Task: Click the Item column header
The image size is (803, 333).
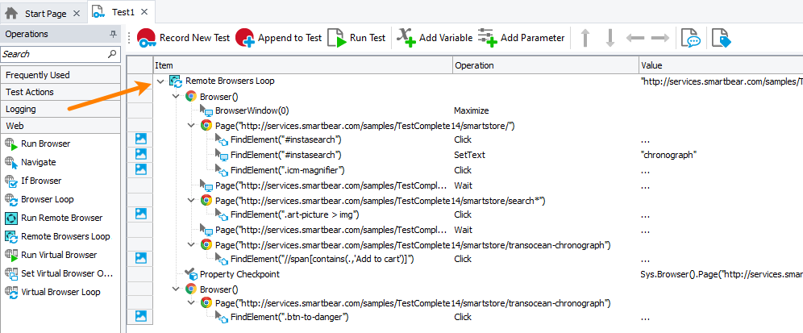Action: point(302,65)
